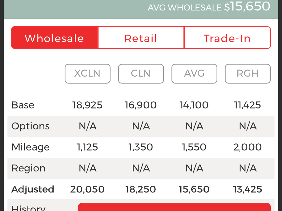The image size is (282, 211).
Task: Select the Base value 16,900
Action: (141, 105)
